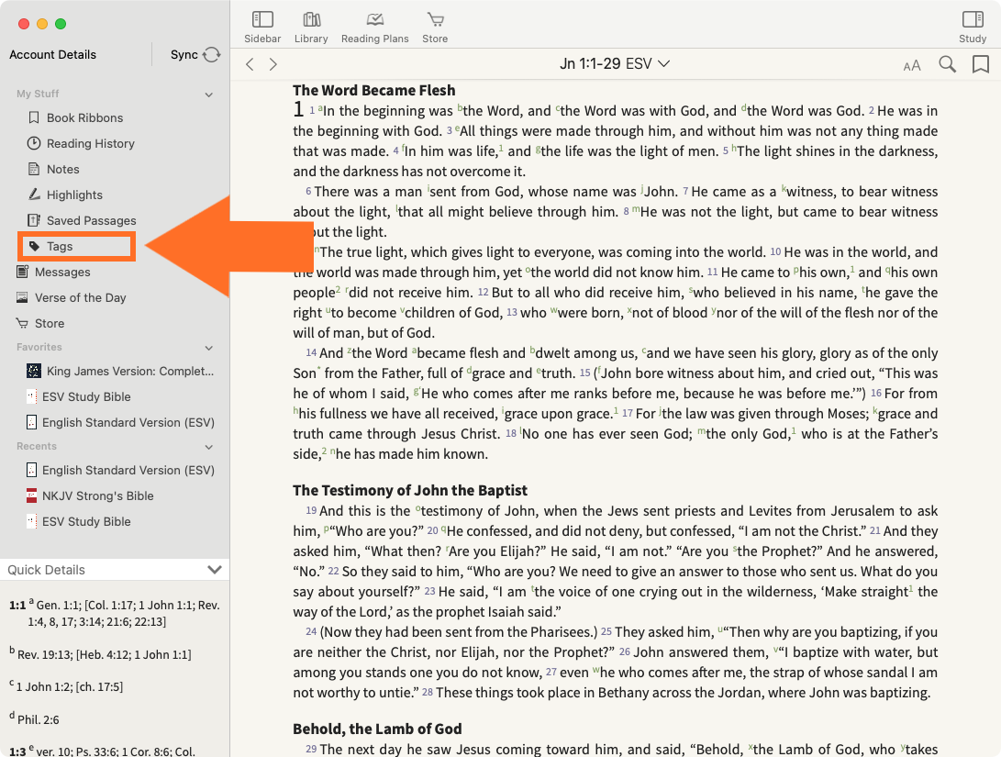Open text size AA settings
Image resolution: width=1001 pixels, height=757 pixels.
pyautogui.click(x=912, y=65)
